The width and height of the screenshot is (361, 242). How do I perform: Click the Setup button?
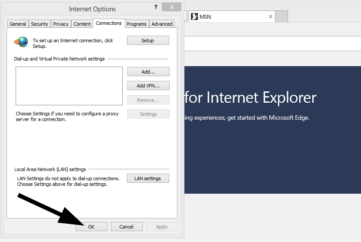148,40
